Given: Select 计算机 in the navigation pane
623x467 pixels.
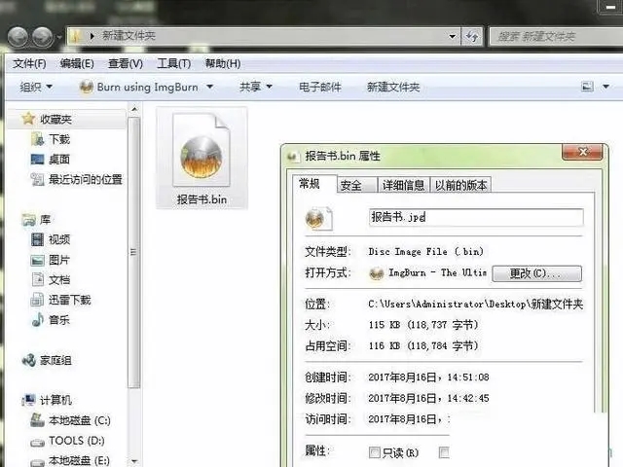Looking at the screenshot, I should click(x=47, y=400).
